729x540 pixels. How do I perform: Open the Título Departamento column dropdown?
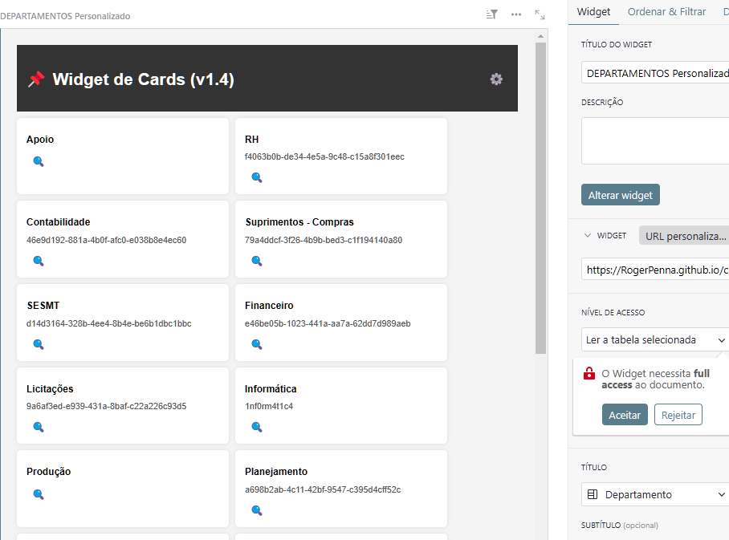coord(654,494)
